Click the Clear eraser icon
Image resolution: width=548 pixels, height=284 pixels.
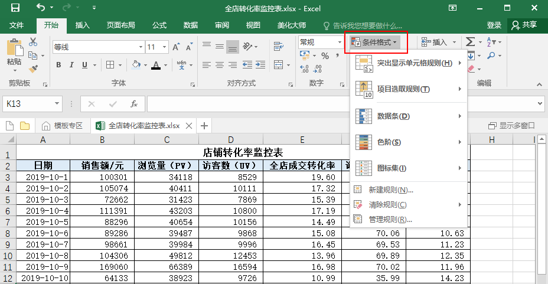pyautogui.click(x=471, y=69)
